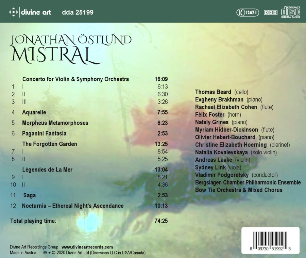Click the performer name Félix Foster
306x258 pixels.
(x=210, y=115)
